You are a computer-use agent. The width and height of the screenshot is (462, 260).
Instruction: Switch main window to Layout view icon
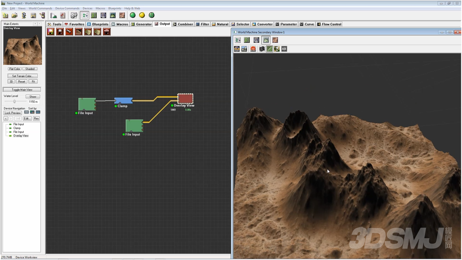click(x=94, y=15)
